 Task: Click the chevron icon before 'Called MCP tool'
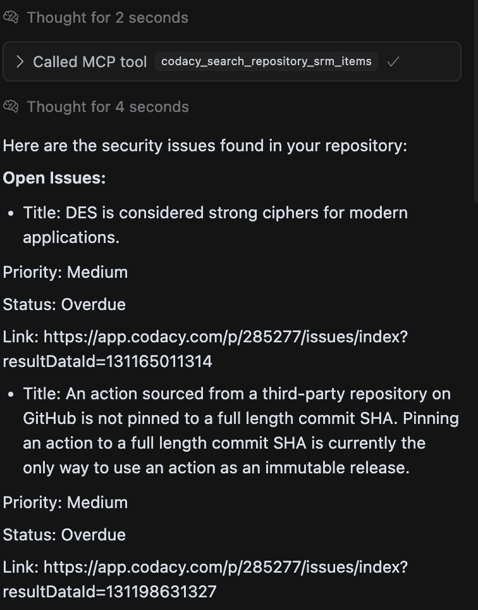[x=20, y=61]
